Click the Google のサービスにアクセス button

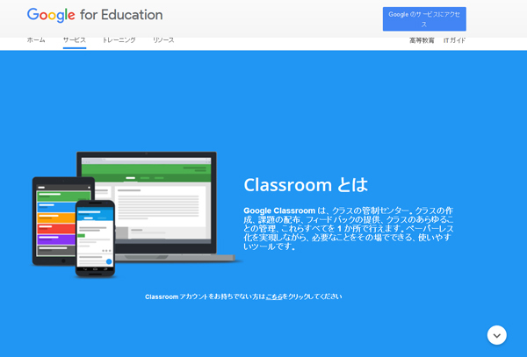tap(424, 19)
